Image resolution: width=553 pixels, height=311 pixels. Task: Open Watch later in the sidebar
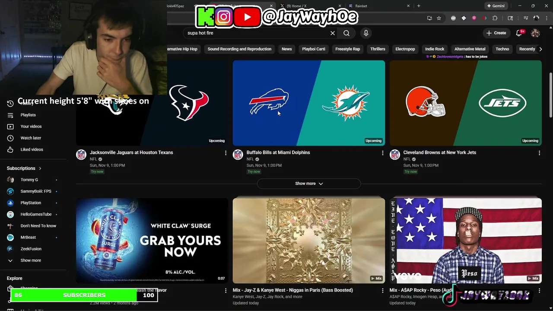pos(31,138)
